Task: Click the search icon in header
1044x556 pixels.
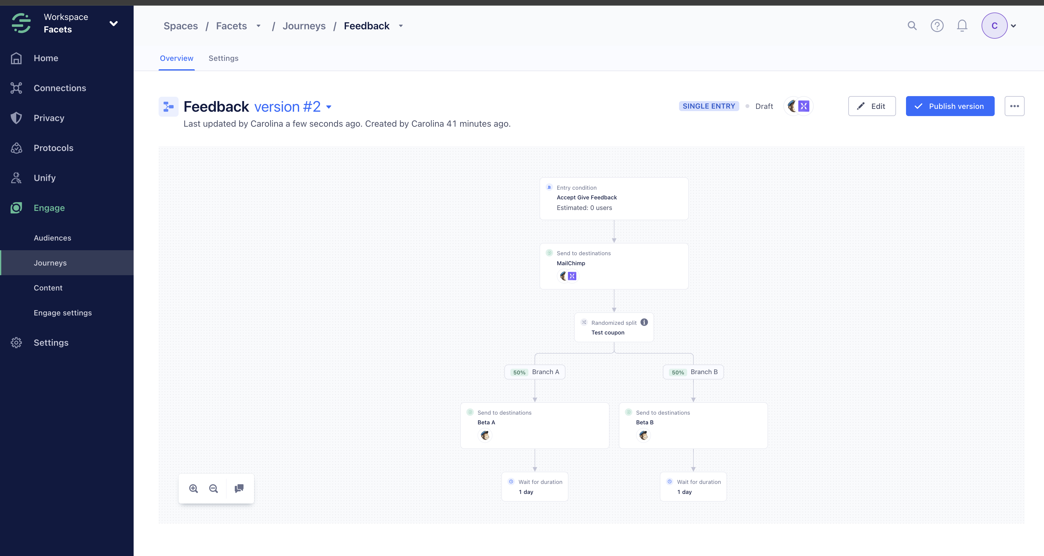Action: 912,26
